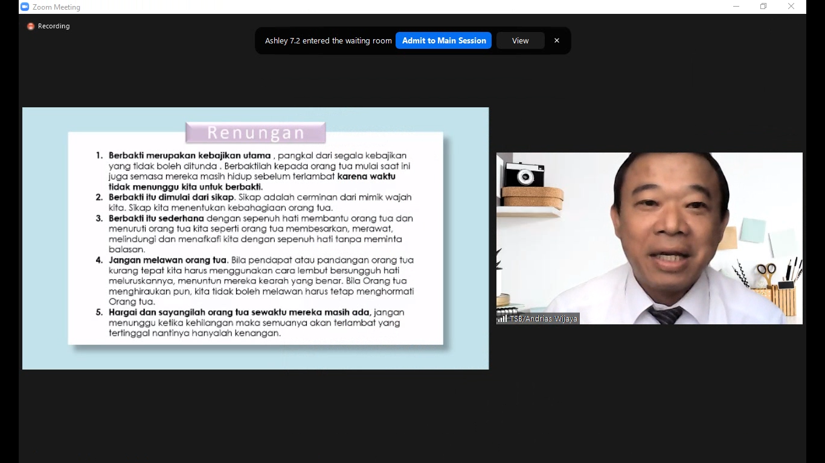The image size is (825, 463).
Task: Select the TSB/Andrias Wijaya name label
Action: [543, 319]
